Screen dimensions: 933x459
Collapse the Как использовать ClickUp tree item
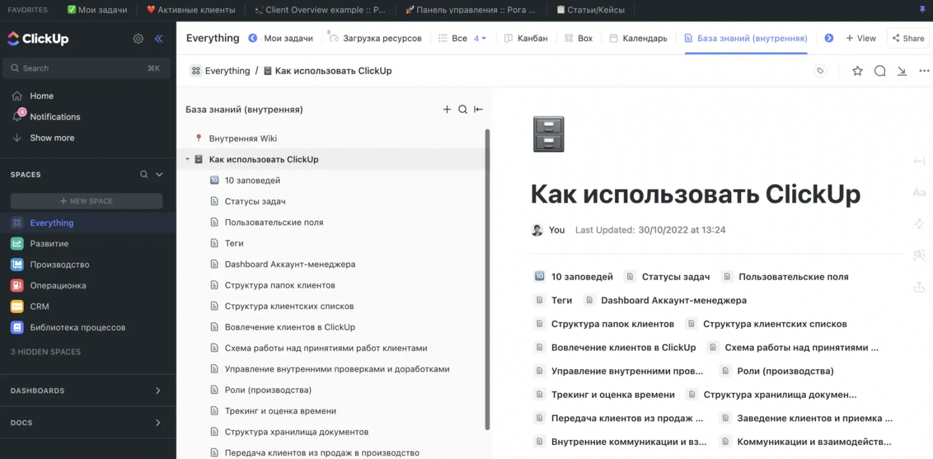(x=188, y=160)
